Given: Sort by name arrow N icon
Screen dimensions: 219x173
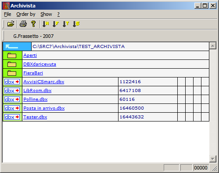Looking at the screenshot, I should pos(46,24).
